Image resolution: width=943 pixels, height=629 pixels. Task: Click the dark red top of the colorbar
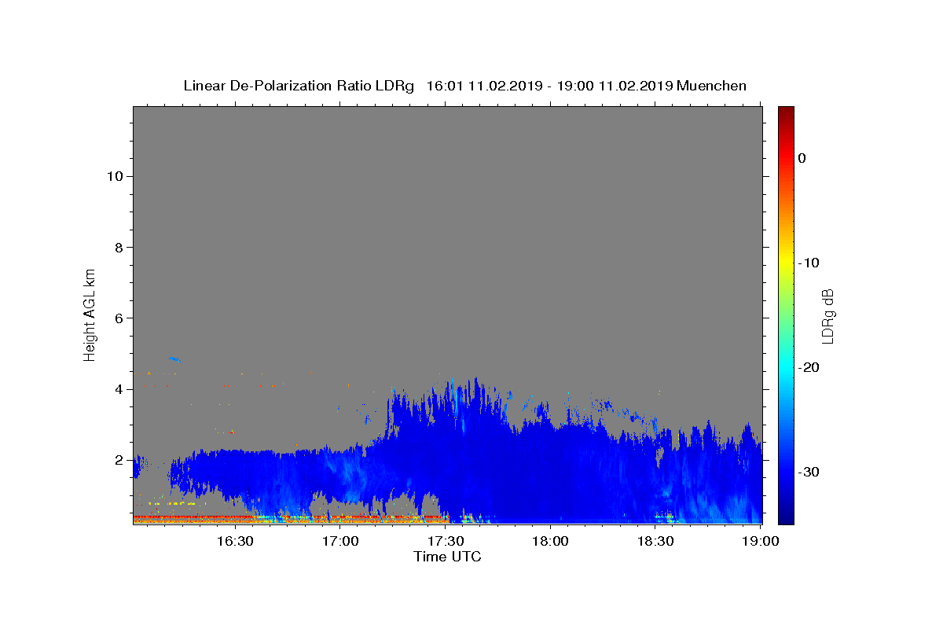pyautogui.click(x=786, y=114)
